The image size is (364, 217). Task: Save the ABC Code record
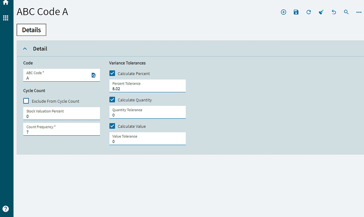(x=296, y=12)
